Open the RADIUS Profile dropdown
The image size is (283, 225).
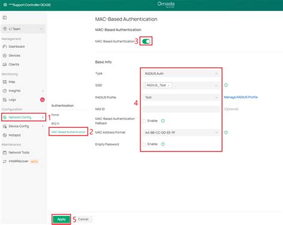(182, 97)
